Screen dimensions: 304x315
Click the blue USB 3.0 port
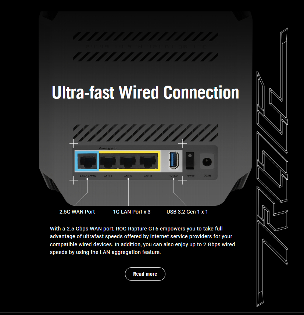174,160
